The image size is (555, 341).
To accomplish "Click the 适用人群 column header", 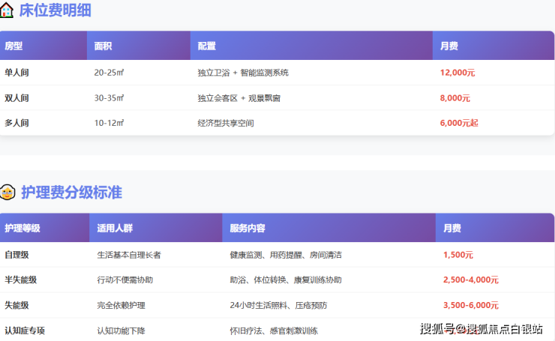I will click(x=115, y=228).
